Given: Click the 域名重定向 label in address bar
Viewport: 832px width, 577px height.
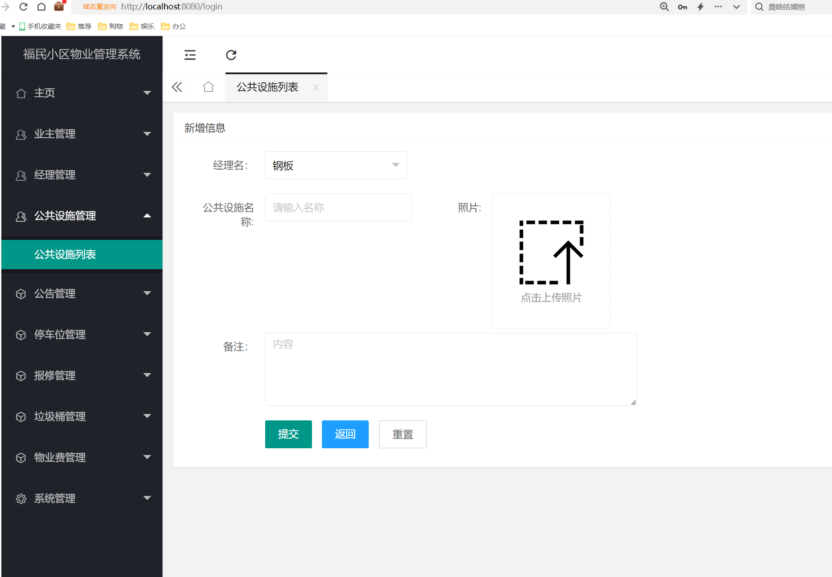Looking at the screenshot, I should 99,7.
